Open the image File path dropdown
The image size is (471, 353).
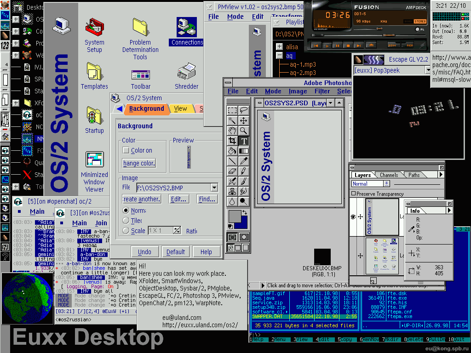point(214,188)
